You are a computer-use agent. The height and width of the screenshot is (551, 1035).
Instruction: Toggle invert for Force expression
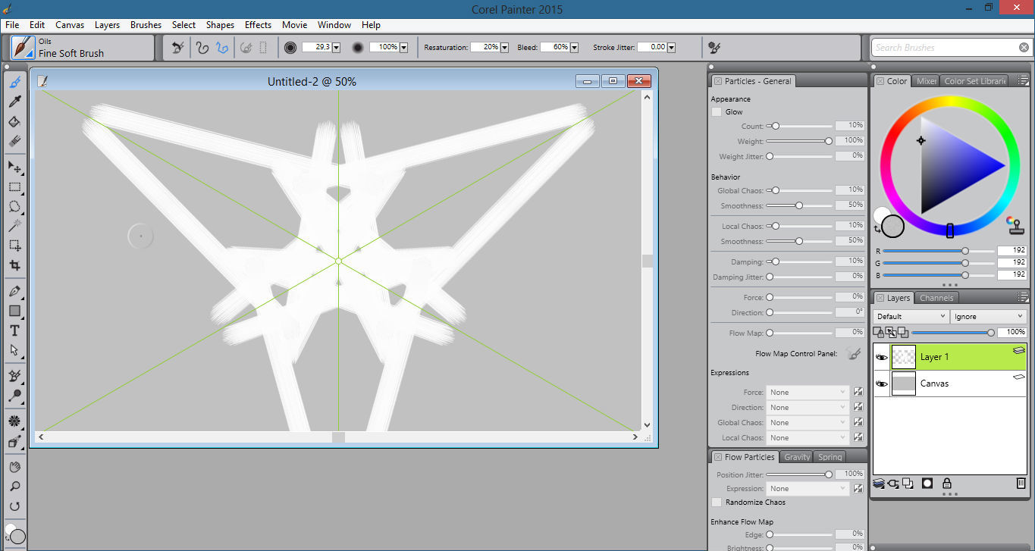[x=858, y=392]
